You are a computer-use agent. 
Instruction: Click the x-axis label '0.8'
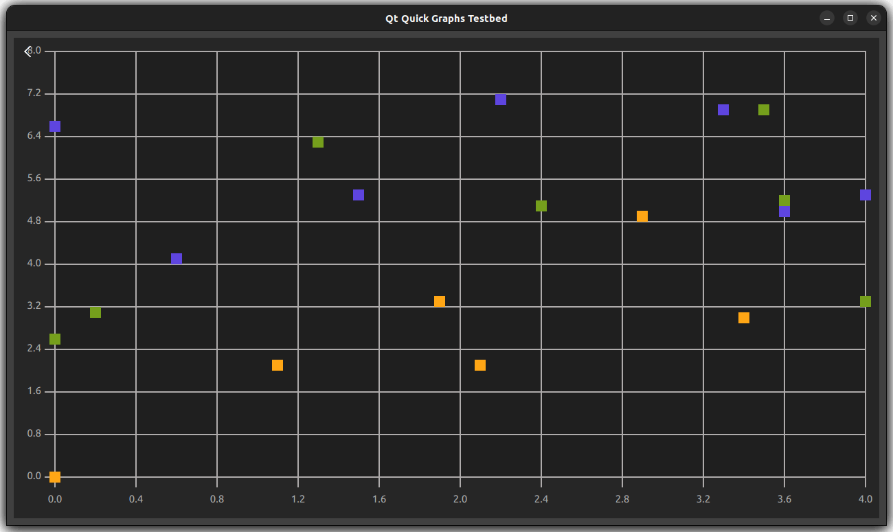pyautogui.click(x=217, y=499)
